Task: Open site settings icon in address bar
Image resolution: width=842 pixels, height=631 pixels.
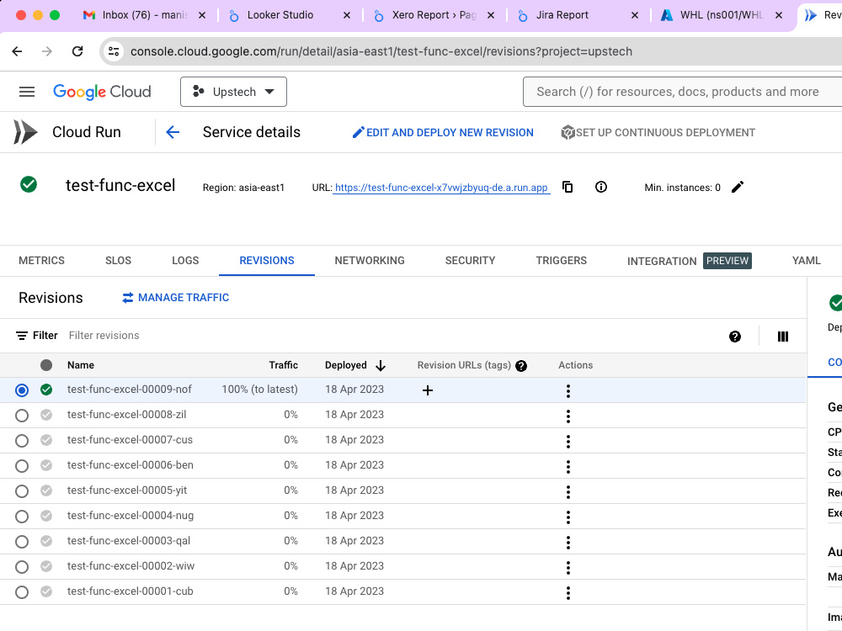Action: 114,51
